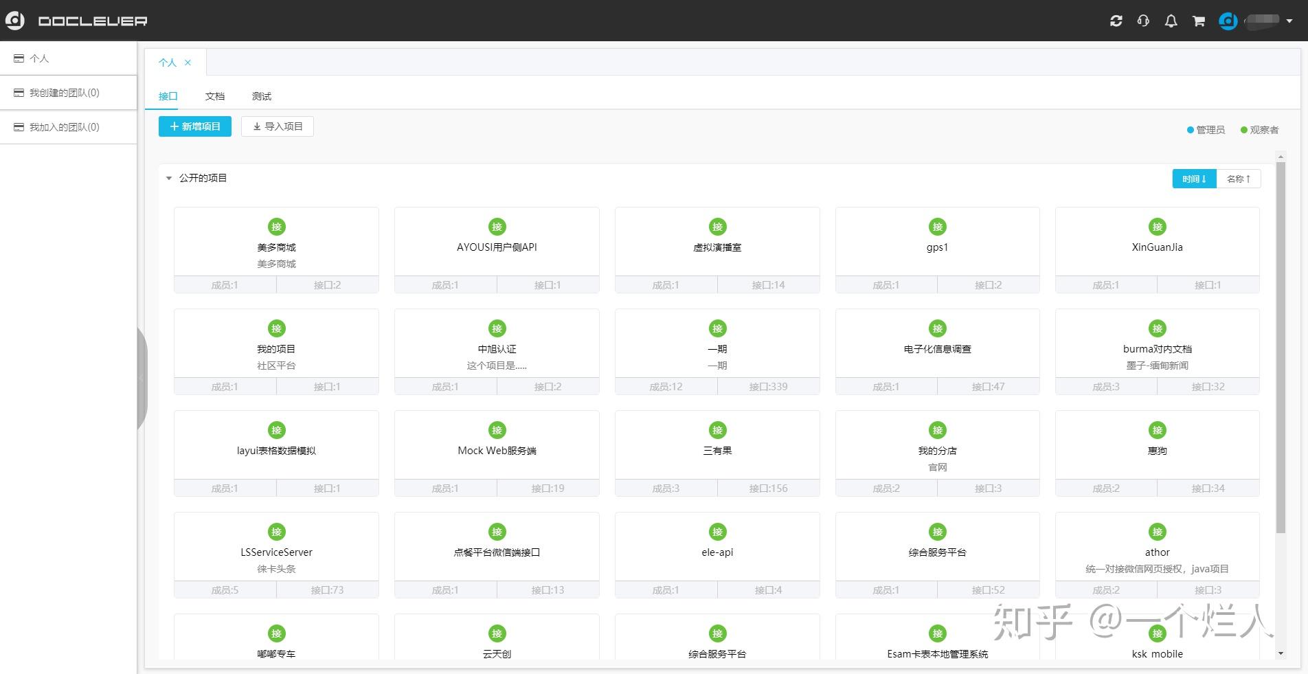The image size is (1308, 674).
Task: Click the green icon of 我的分店
Action: coord(937,430)
